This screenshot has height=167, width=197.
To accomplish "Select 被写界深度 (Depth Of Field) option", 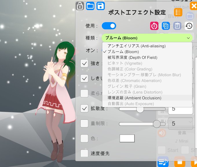I will click(x=147, y=57).
